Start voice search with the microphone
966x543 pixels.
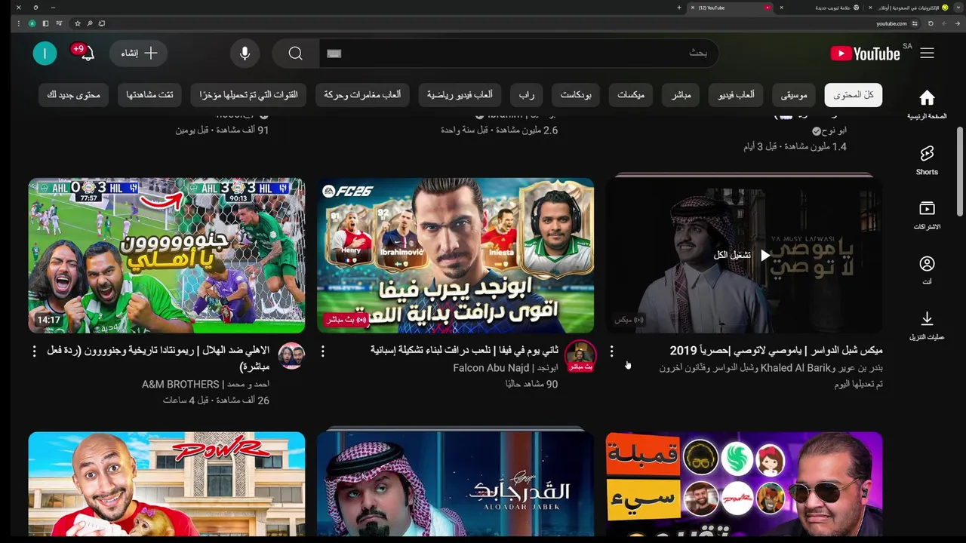point(245,54)
